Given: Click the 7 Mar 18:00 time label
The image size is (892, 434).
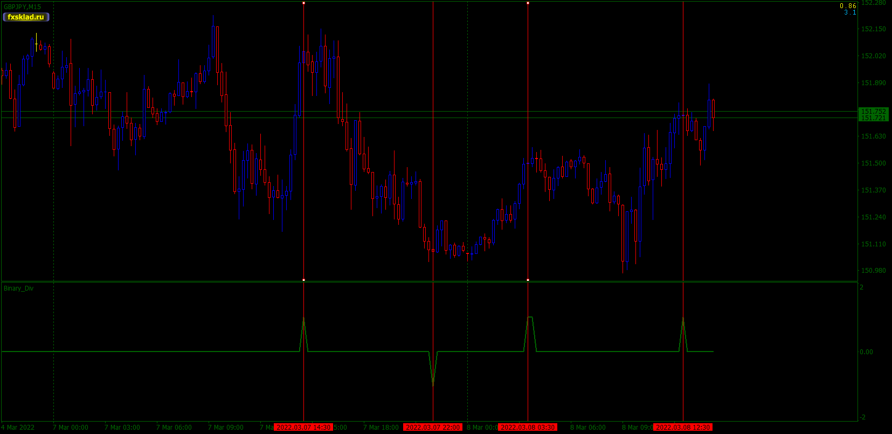Looking at the screenshot, I should [x=381, y=428].
